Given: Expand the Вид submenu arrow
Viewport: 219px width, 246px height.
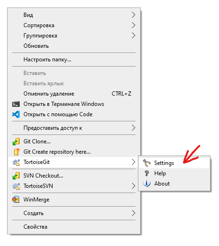Looking at the screenshot, I should (133, 15).
